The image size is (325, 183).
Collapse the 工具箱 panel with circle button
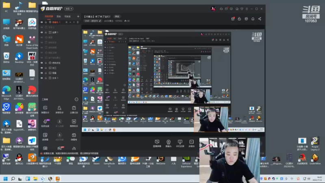tap(76, 99)
